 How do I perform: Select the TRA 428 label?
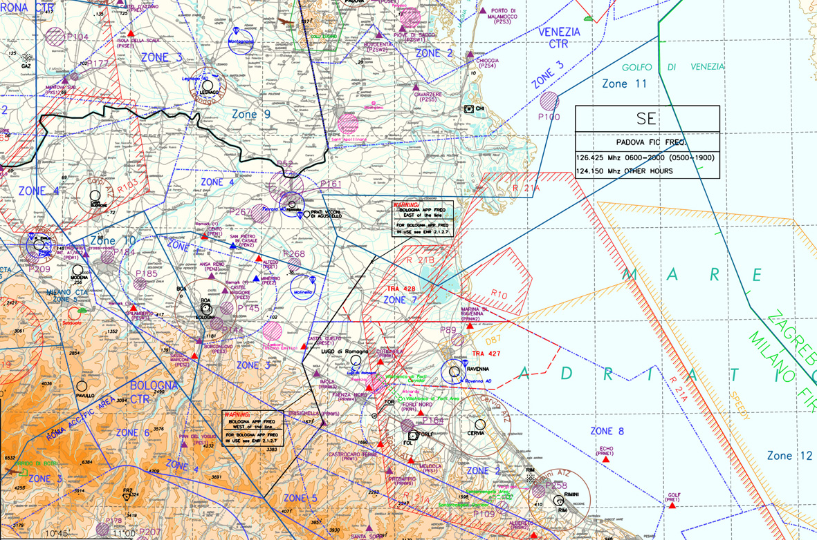(401, 289)
